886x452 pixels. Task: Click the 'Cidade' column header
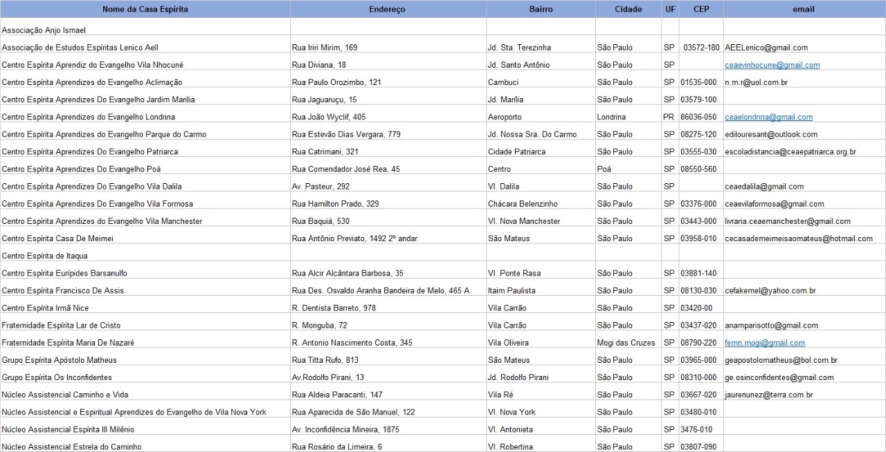[628, 10]
